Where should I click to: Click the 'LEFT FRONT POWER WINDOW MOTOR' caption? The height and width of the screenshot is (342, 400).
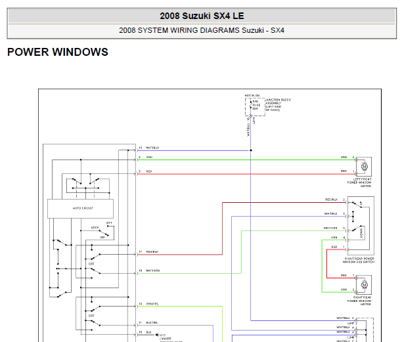click(359, 182)
